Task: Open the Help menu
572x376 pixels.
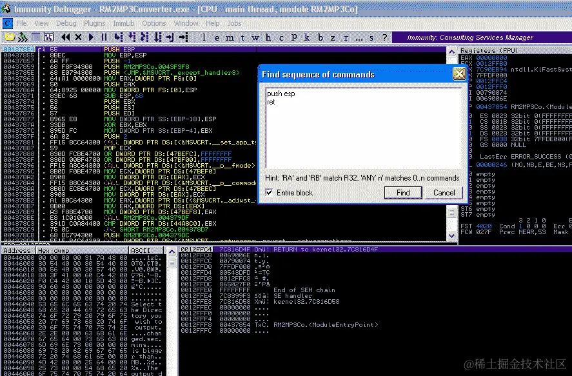Action: [213, 23]
